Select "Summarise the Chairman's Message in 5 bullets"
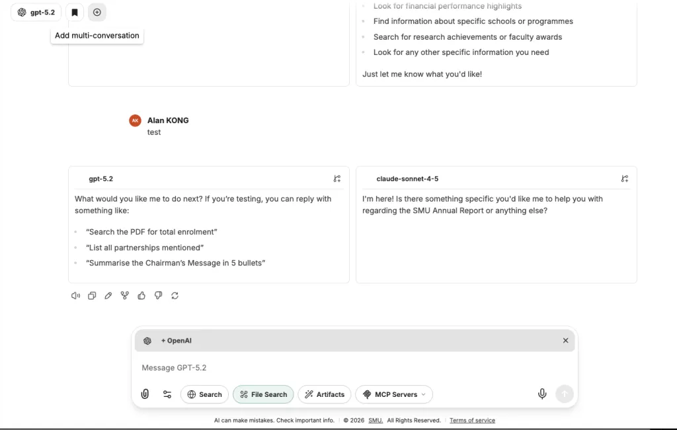Screen dimensions: 677x430 (x=176, y=263)
